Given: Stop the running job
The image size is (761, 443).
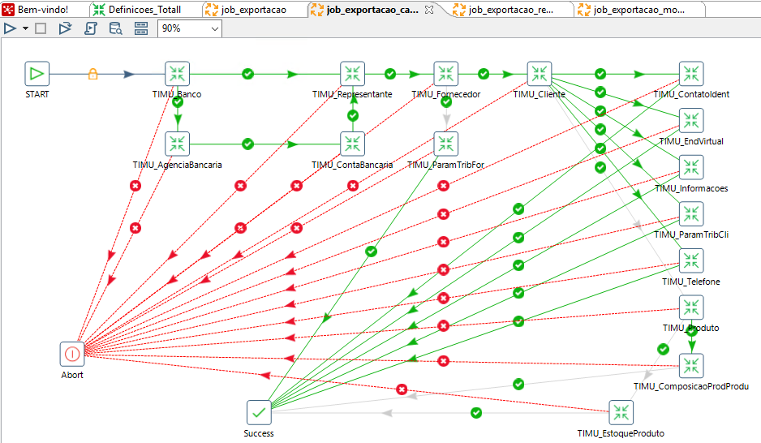Looking at the screenshot, I should (x=41, y=28).
